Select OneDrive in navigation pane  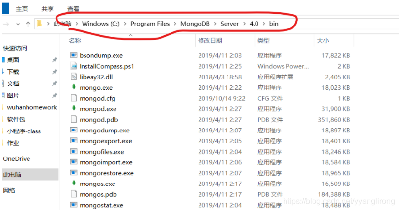point(17,158)
